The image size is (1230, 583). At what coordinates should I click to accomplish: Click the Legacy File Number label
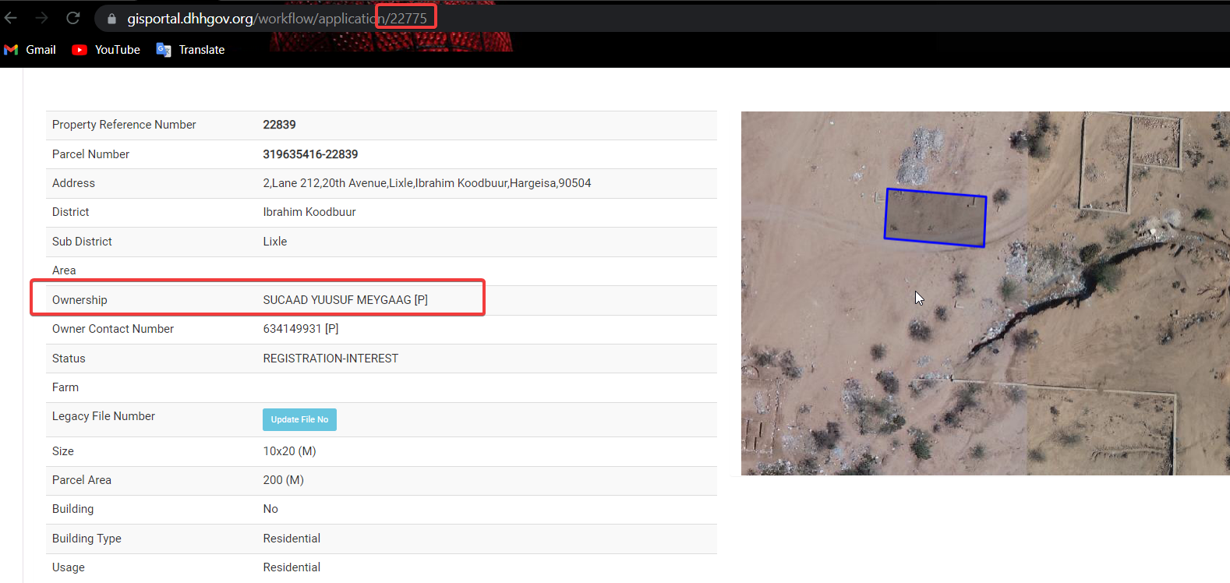(104, 416)
